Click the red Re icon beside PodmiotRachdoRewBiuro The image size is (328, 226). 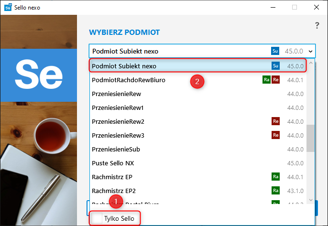[x=275, y=80]
